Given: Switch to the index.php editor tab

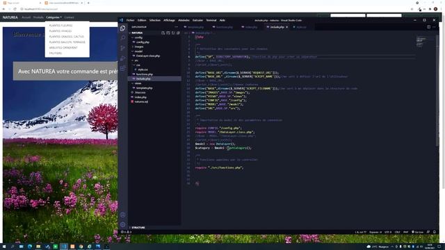Looking at the screenshot, I should point(250,27).
